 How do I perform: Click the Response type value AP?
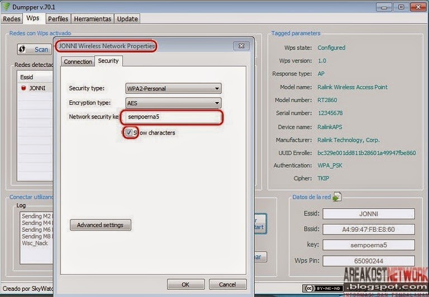[321, 74]
